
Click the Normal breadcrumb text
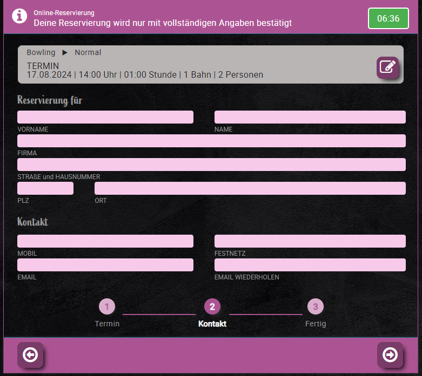tap(88, 52)
